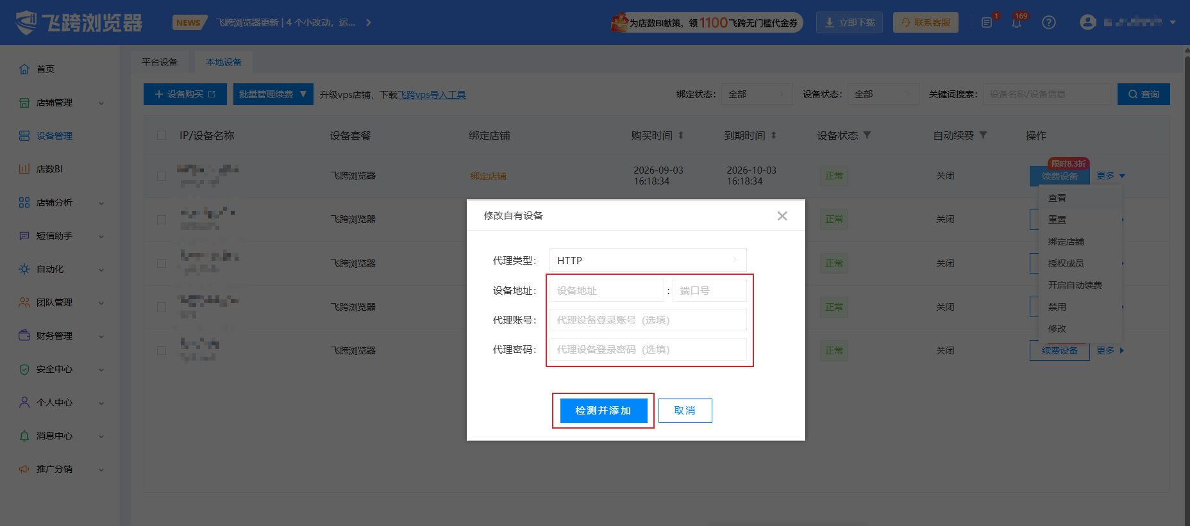
Task: Expand the 店铺分析 sidebar chevron
Action: pyautogui.click(x=101, y=203)
